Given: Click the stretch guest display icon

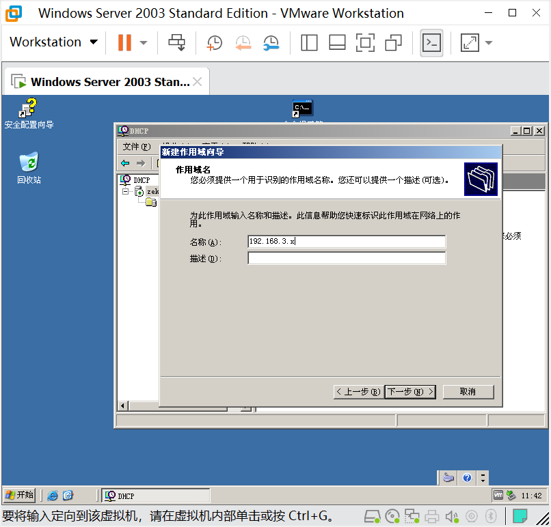Looking at the screenshot, I should coord(470,43).
